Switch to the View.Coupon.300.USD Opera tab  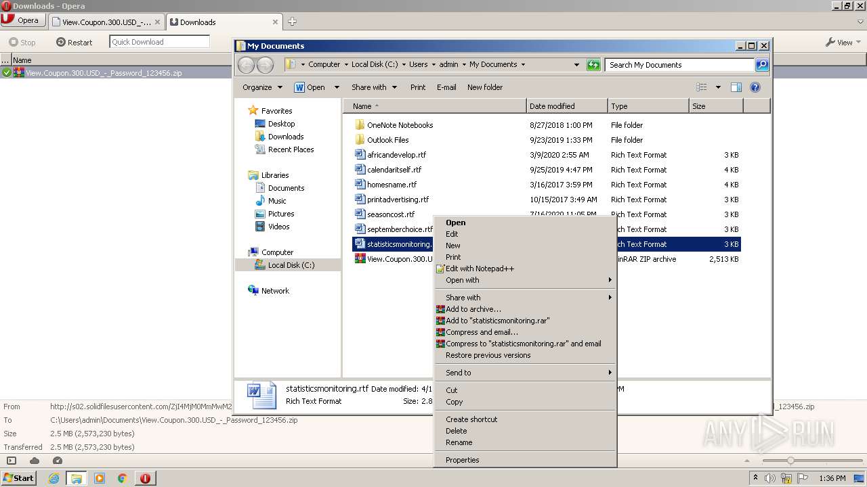coord(106,22)
